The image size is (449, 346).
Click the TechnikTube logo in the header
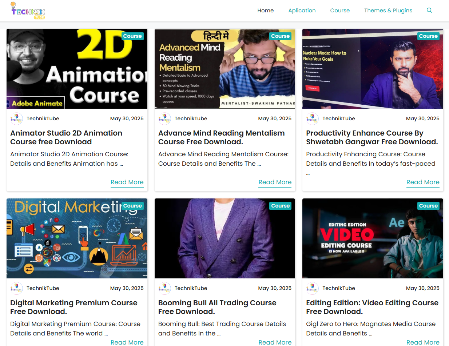click(27, 11)
